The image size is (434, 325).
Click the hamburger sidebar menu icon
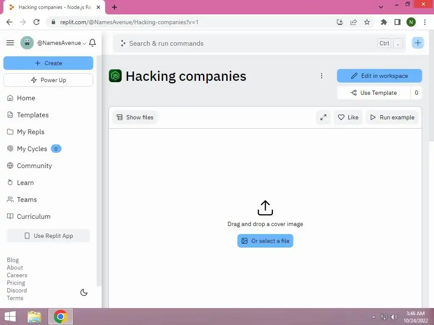(10, 43)
